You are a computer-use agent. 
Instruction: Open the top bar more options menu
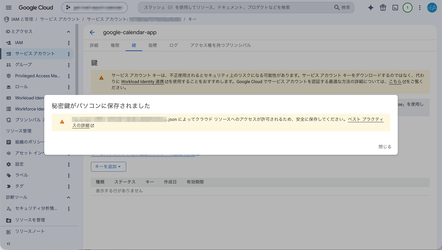pos(420,8)
